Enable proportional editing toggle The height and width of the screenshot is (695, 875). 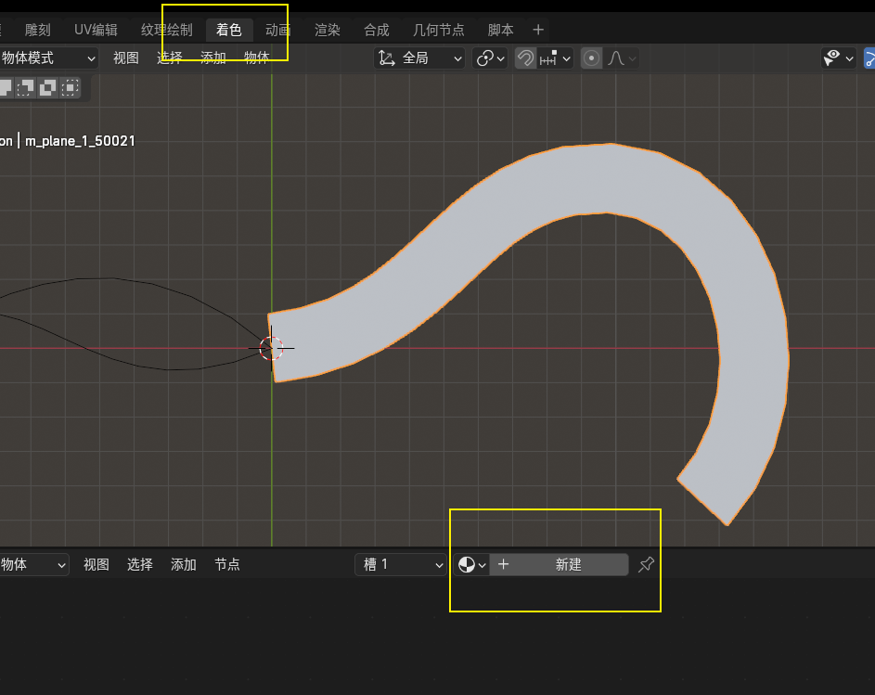click(x=591, y=58)
